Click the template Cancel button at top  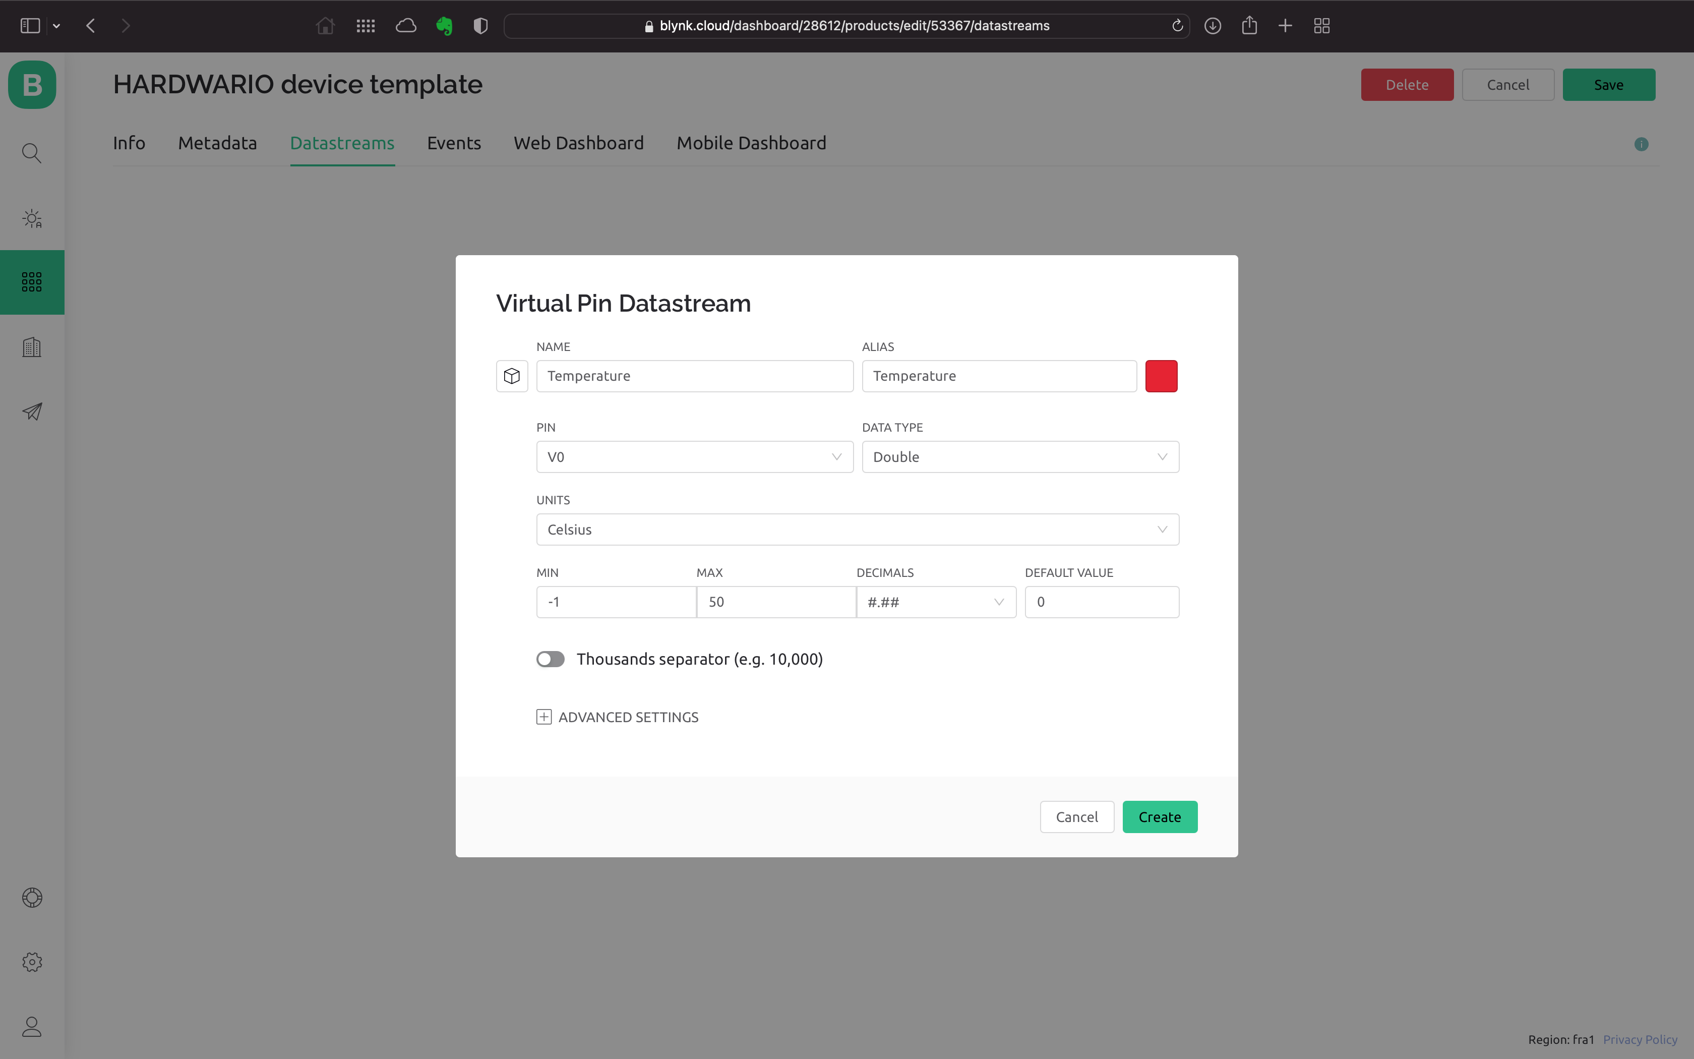1508,85
